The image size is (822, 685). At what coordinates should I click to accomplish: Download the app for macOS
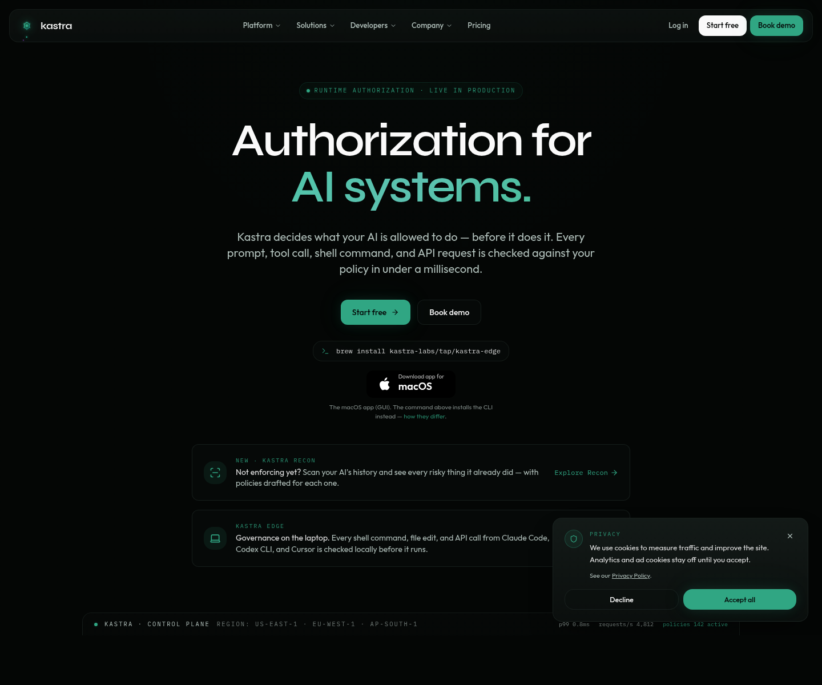coord(411,384)
